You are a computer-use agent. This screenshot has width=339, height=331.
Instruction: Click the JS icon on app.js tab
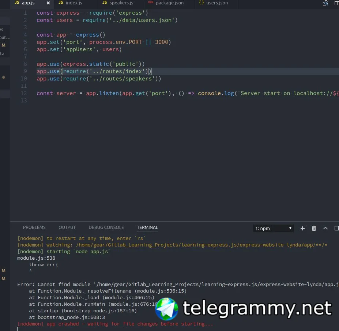(x=17, y=3)
